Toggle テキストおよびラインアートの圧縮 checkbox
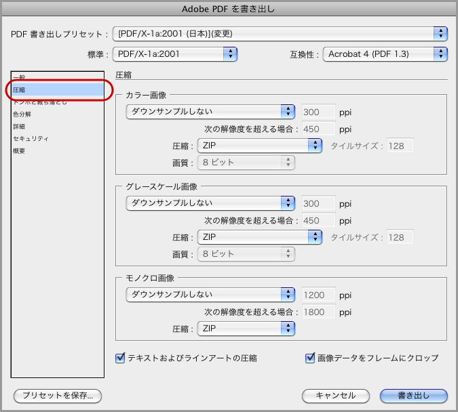 (x=120, y=358)
